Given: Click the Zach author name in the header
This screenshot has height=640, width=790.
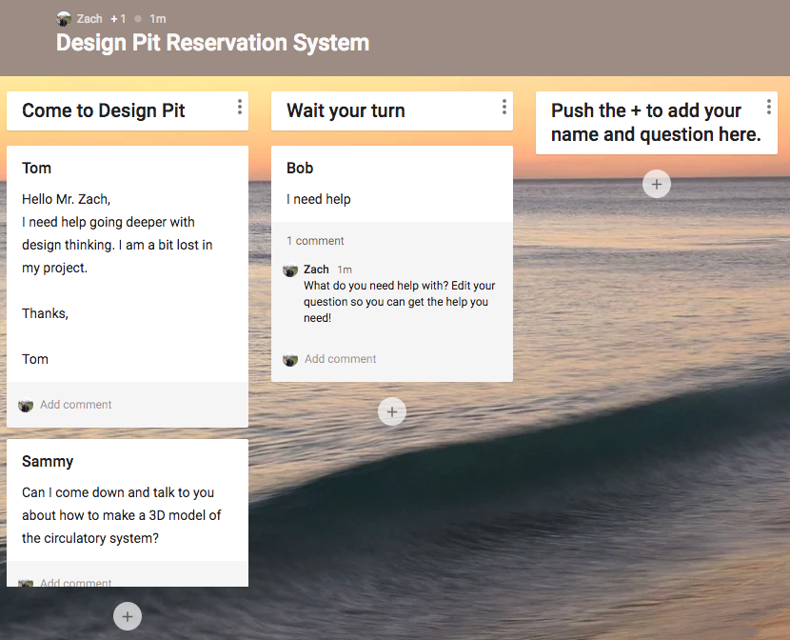Looking at the screenshot, I should pyautogui.click(x=89, y=19).
